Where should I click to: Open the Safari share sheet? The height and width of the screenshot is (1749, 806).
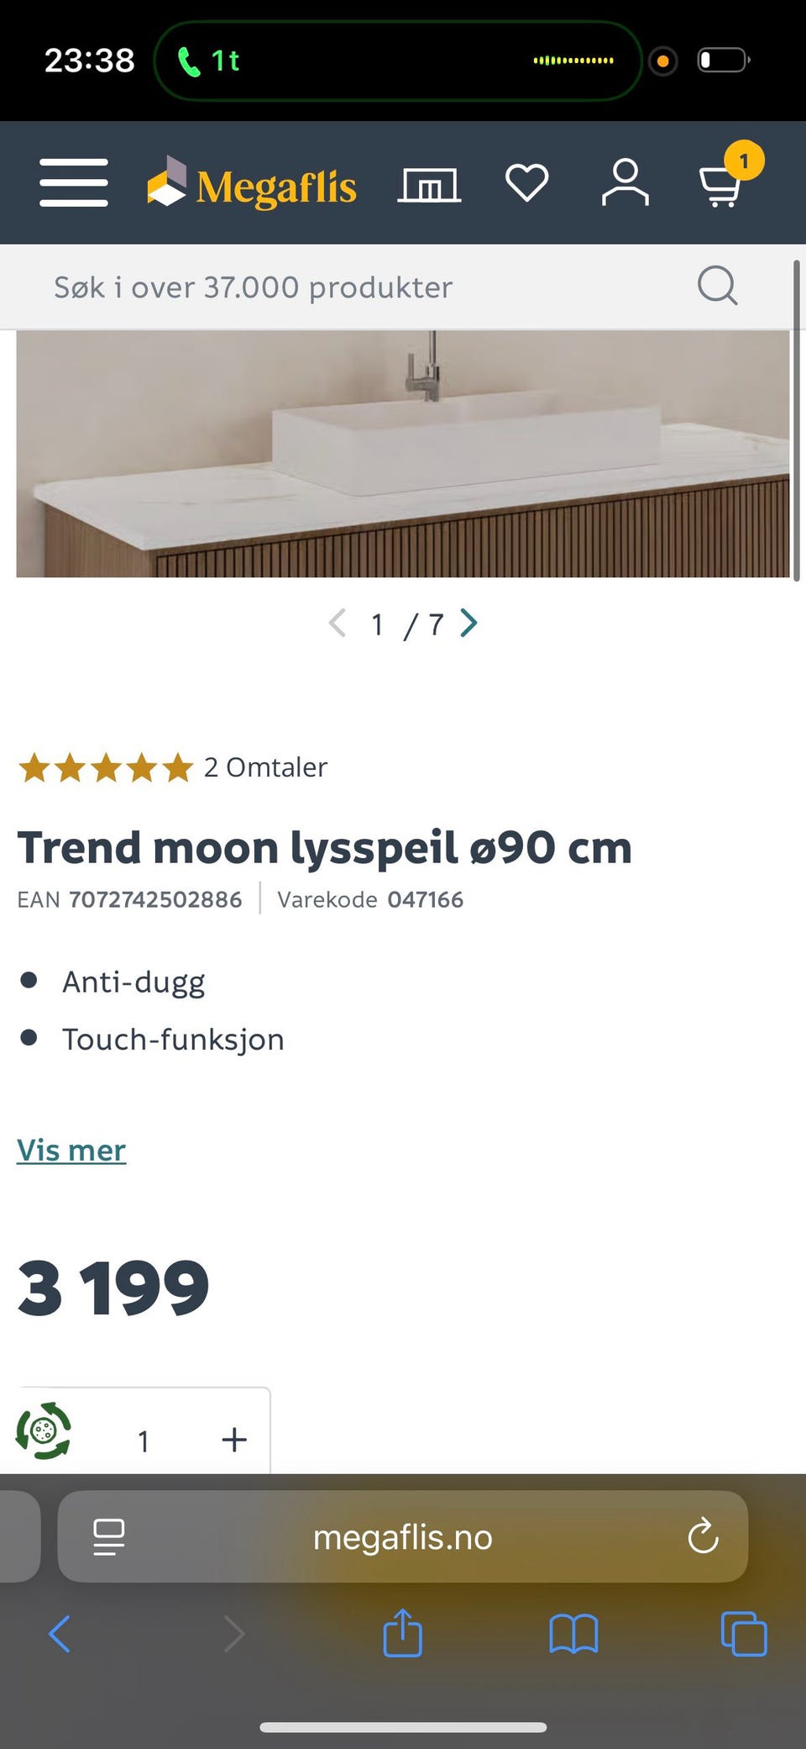pos(402,1634)
